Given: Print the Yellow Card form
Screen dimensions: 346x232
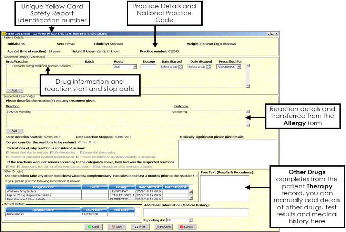Looking at the screenshot, I should [140, 227].
